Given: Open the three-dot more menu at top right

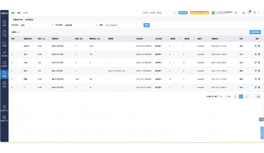Looking at the screenshot, I should click(x=259, y=13).
